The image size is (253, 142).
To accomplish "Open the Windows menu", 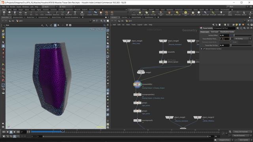I will [x=25, y=7].
